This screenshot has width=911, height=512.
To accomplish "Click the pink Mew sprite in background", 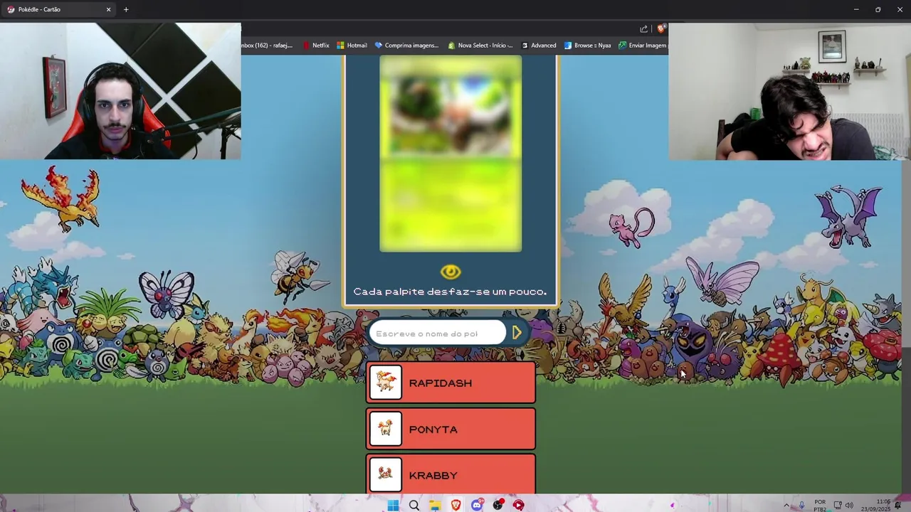I will tap(632, 227).
